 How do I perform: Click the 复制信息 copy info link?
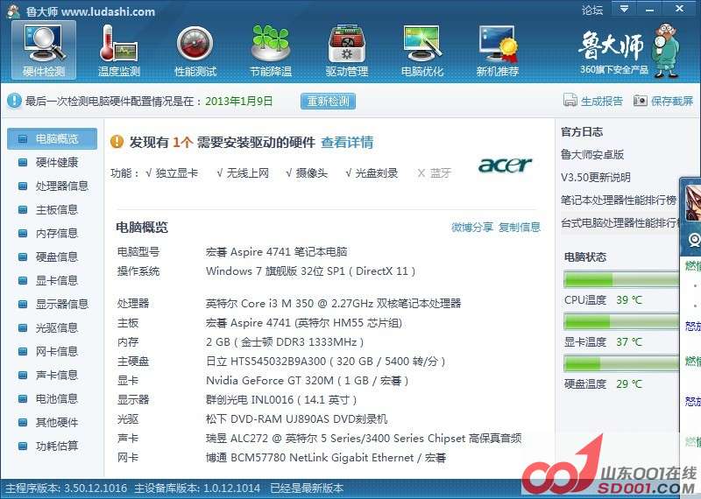[520, 228]
